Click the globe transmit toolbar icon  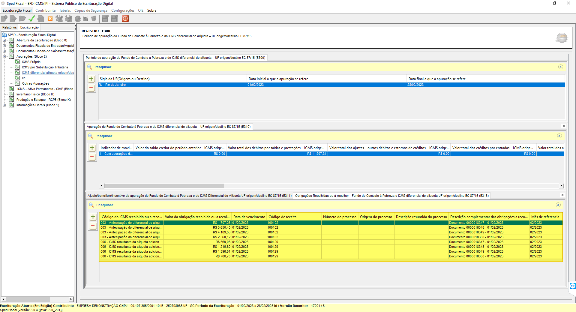tap(78, 19)
